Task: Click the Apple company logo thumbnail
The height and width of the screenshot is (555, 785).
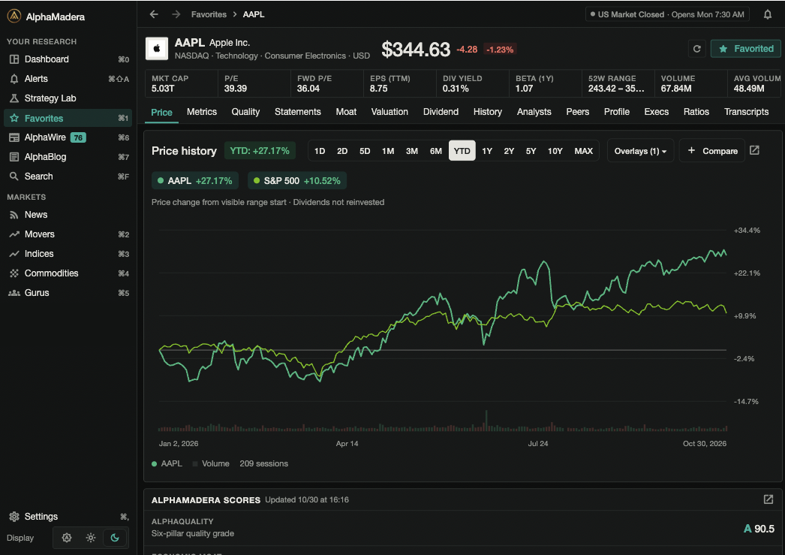Action: (157, 49)
